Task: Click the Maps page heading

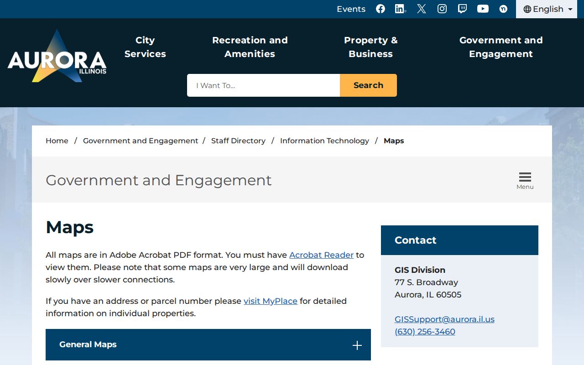Action: point(70,227)
